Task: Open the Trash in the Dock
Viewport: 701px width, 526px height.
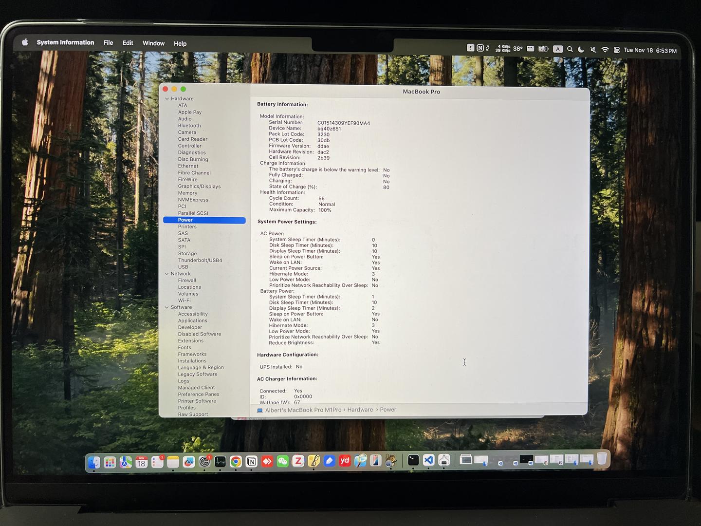Action: pyautogui.click(x=602, y=458)
